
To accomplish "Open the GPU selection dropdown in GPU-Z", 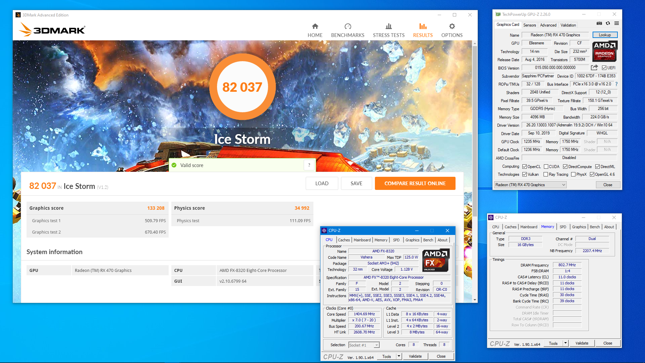I will click(530, 185).
